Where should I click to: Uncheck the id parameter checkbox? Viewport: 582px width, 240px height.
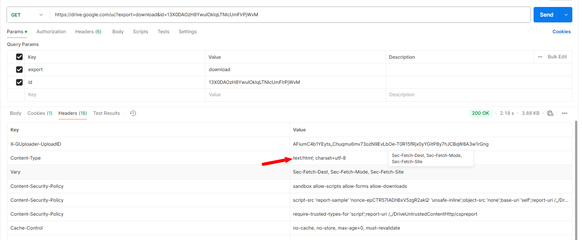(x=19, y=82)
